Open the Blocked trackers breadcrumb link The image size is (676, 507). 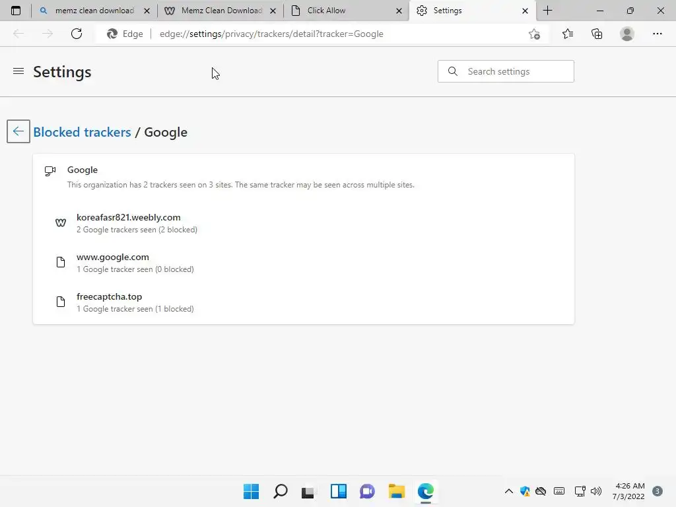[x=82, y=132]
